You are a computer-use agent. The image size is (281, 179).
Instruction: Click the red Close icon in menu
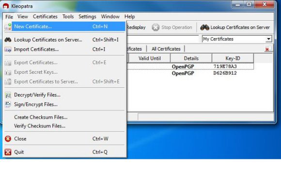point(8,138)
